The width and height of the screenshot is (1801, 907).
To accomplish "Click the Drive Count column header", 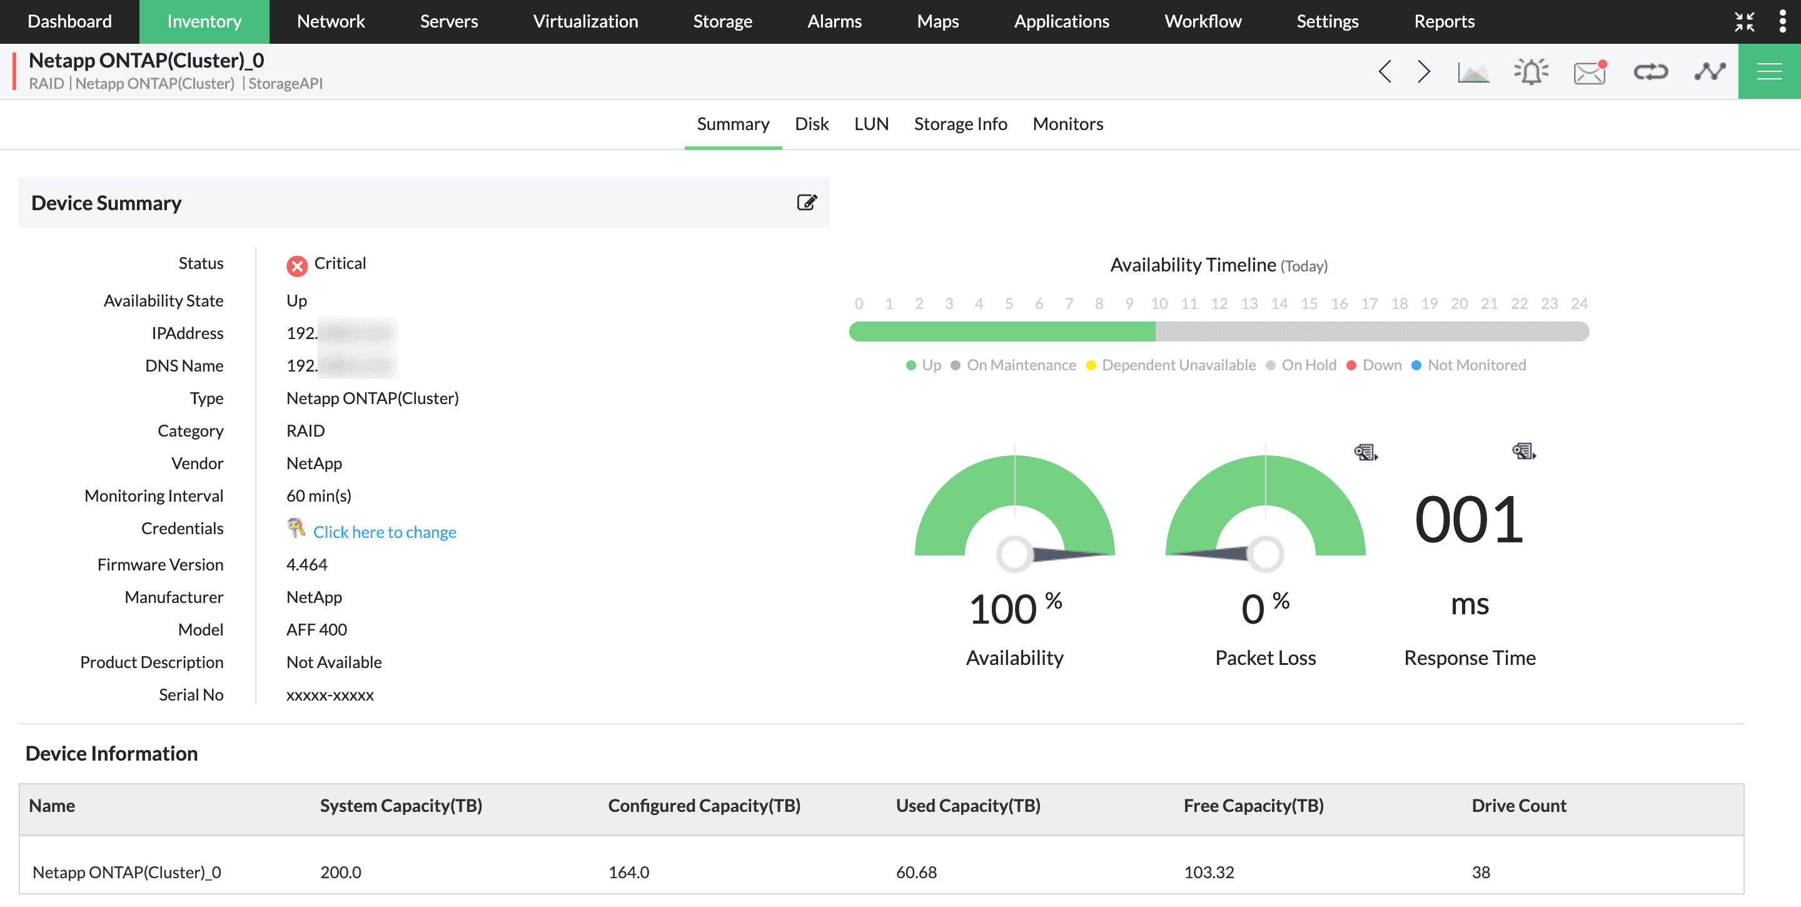I will [1518, 806].
